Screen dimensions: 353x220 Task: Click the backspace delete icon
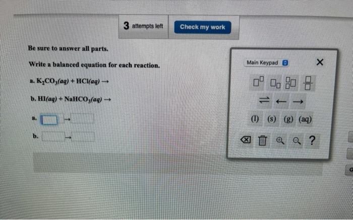pyautogui.click(x=246, y=140)
